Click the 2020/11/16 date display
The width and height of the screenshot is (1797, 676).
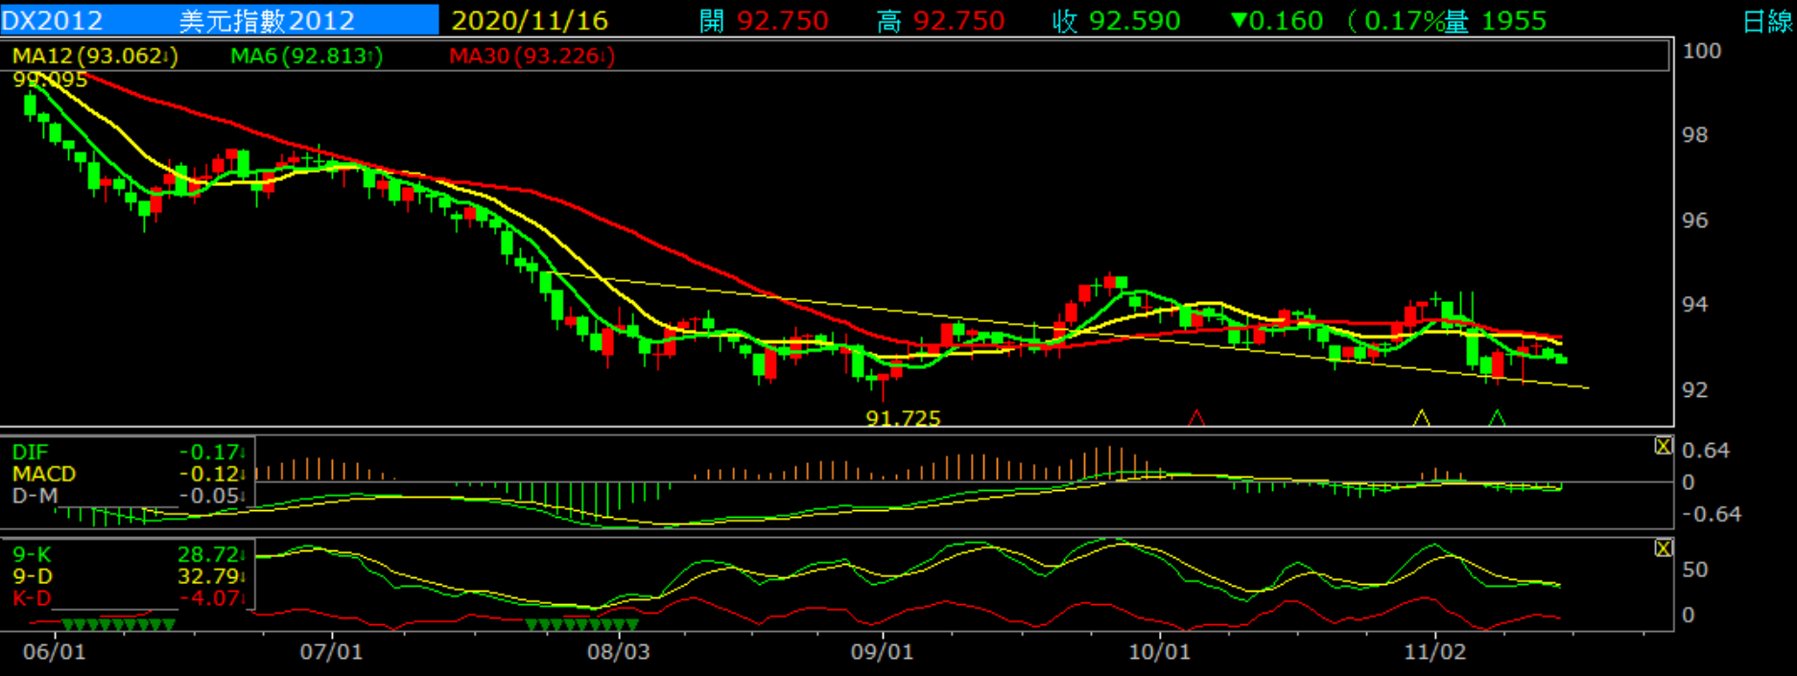click(530, 20)
